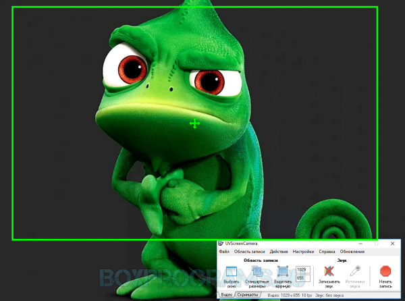The image size is (405, 301).
Task: Click the width field showing 1029
Action: [303, 270]
